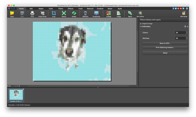Image resolution: width=196 pixels, height=117 pixels.
Task: Click the Print icon in toolbar
Action: click(x=32, y=13)
